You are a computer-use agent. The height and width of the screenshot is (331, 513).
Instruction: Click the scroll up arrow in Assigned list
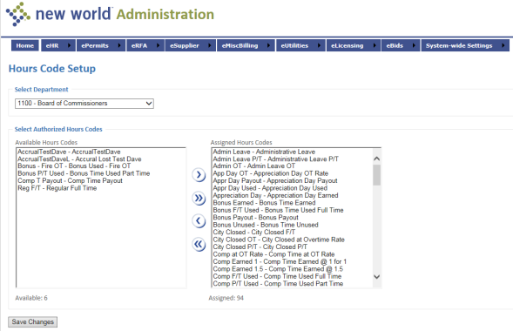376,159
